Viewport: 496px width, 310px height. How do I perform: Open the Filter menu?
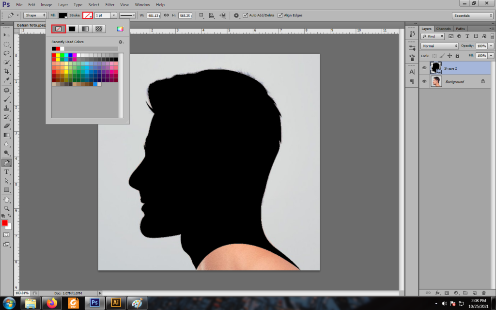click(109, 5)
